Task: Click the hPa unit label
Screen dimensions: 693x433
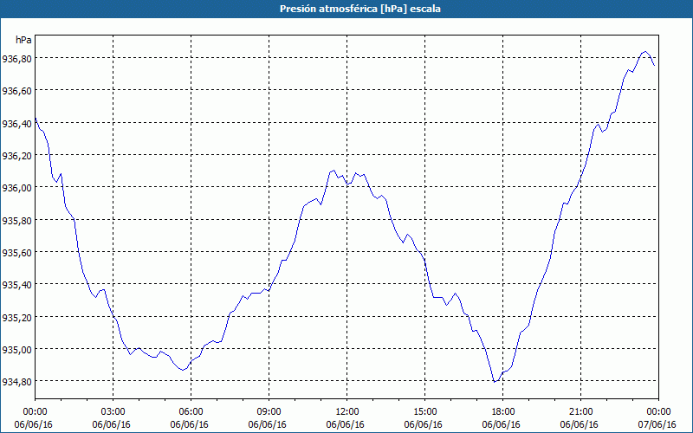Action: click(x=23, y=40)
